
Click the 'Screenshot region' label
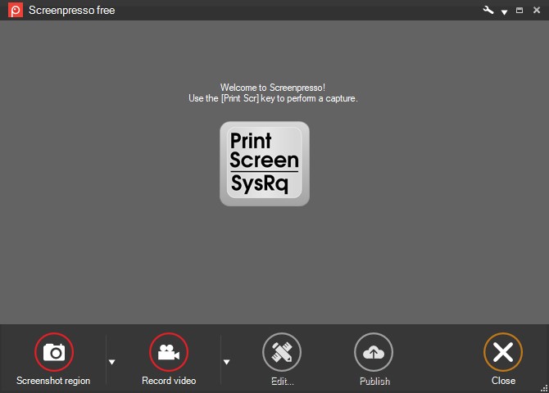(x=53, y=381)
